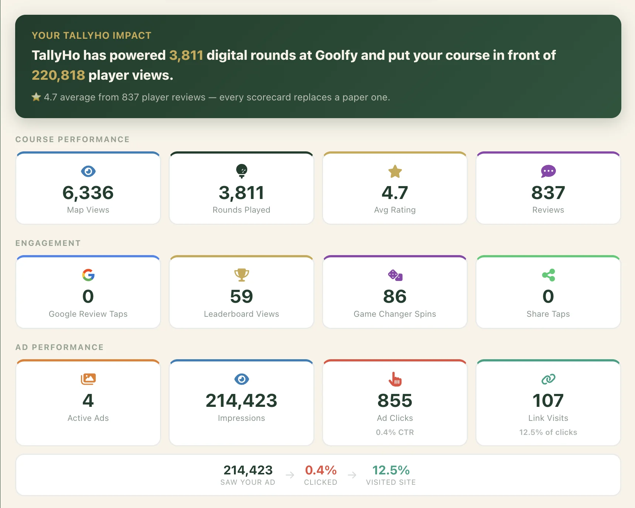635x508 pixels.
Task: Click the Game Changer Spins dice icon
Action: click(x=395, y=275)
